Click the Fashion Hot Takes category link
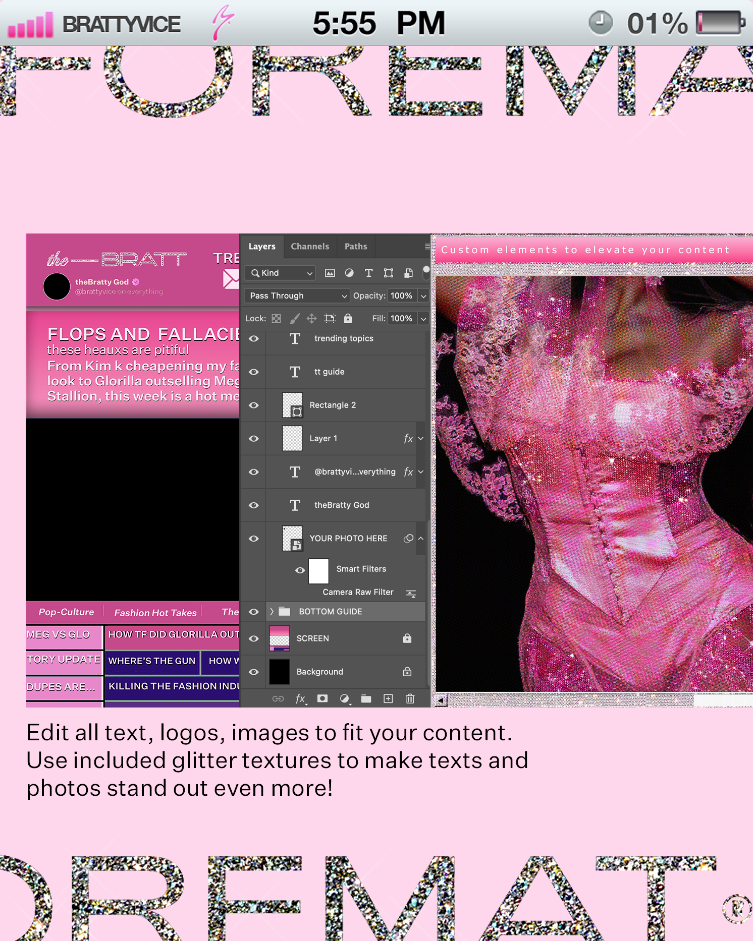This screenshot has width=753, height=941. coord(155,612)
